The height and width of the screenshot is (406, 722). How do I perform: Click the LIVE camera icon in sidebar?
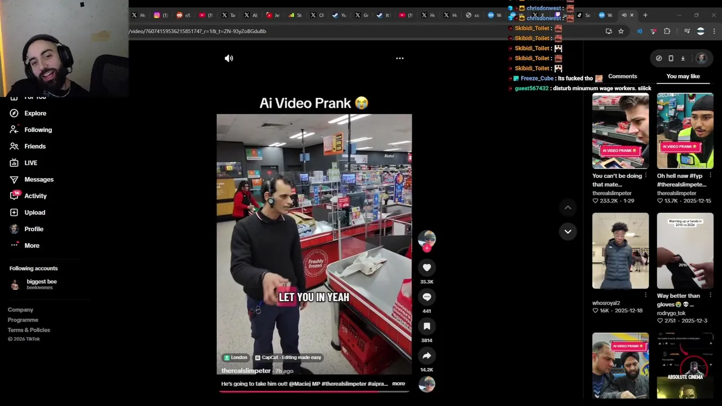coord(14,163)
